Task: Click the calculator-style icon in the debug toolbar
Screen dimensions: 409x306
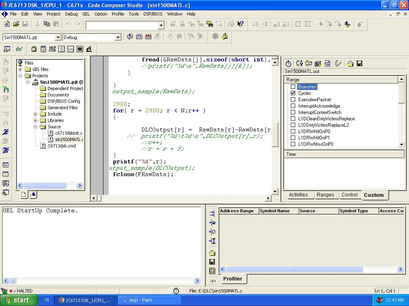Action: pos(43,49)
